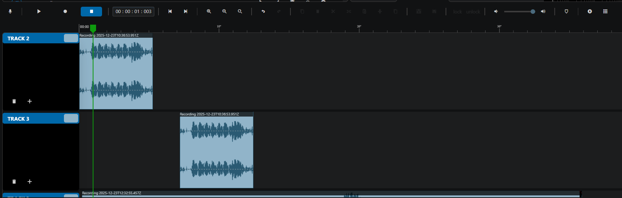Start playback with the Play button
This screenshot has width=622, height=198.
tap(39, 12)
